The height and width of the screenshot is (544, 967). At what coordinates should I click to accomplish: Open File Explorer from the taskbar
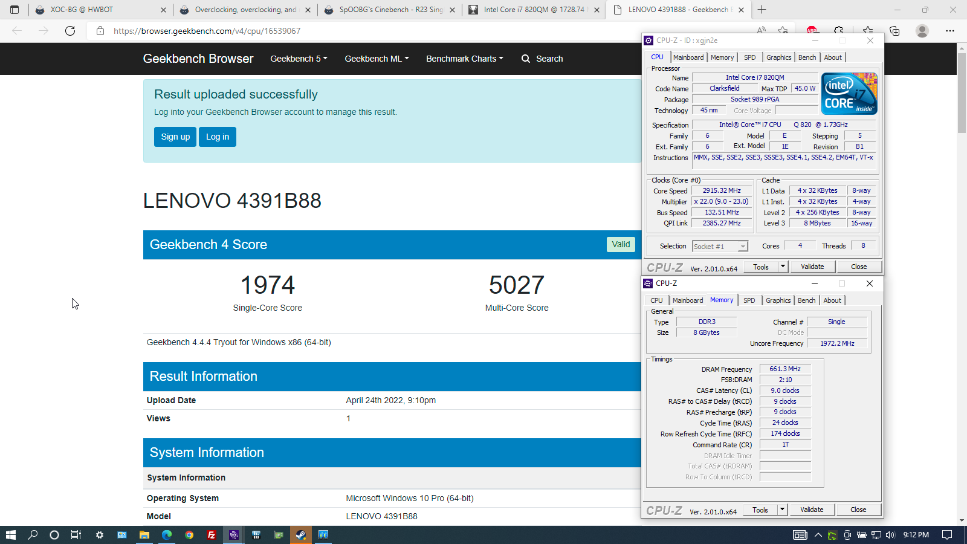[144, 534]
